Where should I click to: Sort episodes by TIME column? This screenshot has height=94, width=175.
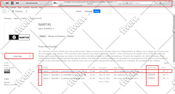point(93,68)
